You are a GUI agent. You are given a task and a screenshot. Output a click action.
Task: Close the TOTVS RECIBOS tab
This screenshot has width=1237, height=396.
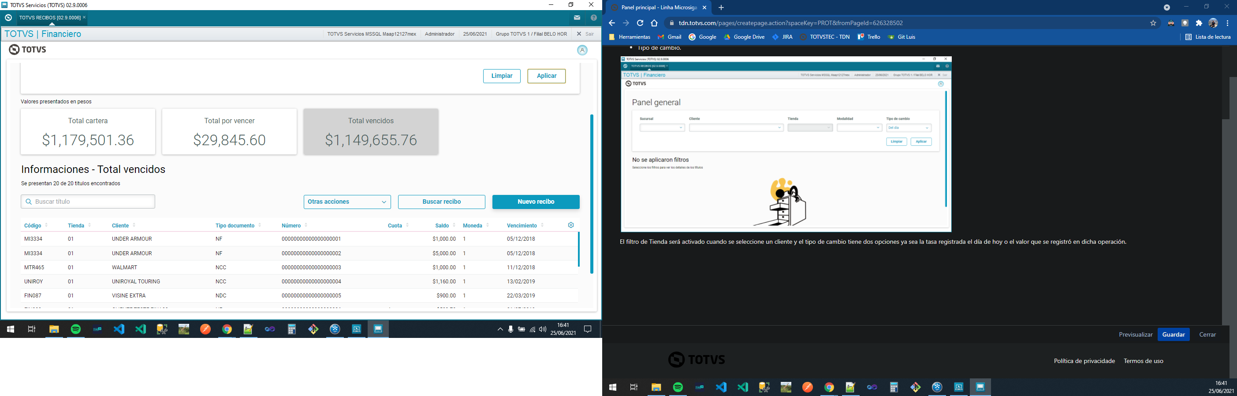pos(85,18)
